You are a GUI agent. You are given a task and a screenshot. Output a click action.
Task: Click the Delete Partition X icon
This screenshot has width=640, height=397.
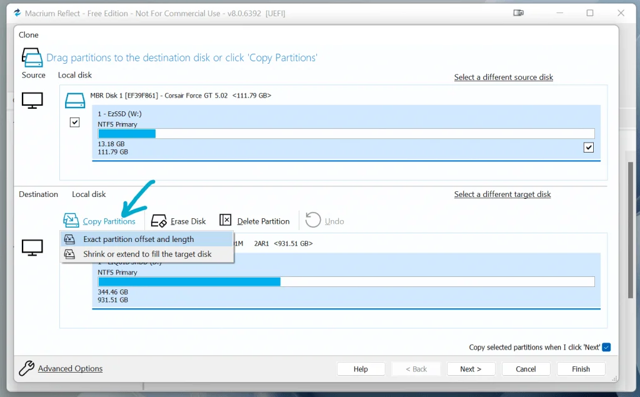(x=225, y=220)
